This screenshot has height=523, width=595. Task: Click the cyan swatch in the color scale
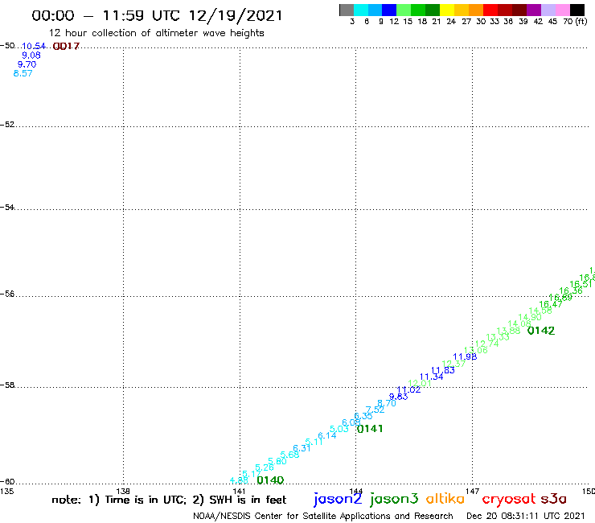click(x=361, y=10)
